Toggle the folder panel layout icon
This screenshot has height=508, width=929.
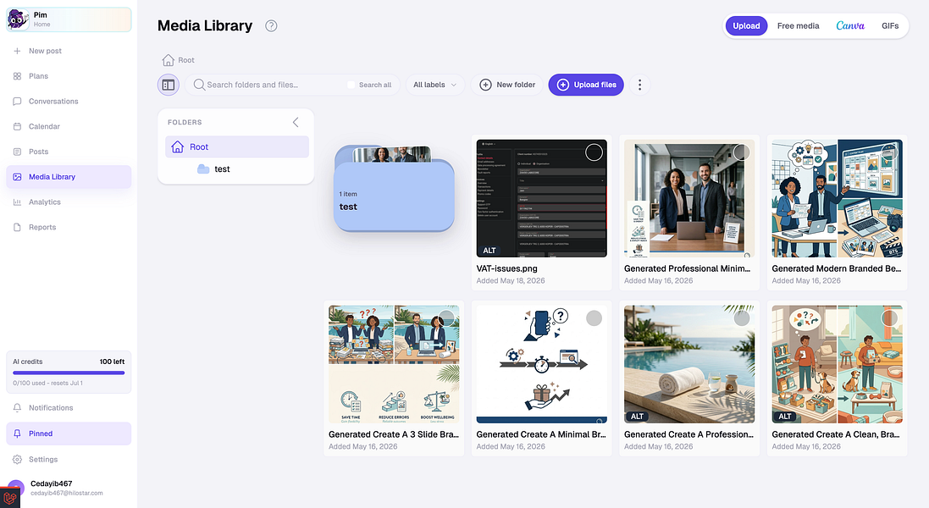tap(169, 85)
